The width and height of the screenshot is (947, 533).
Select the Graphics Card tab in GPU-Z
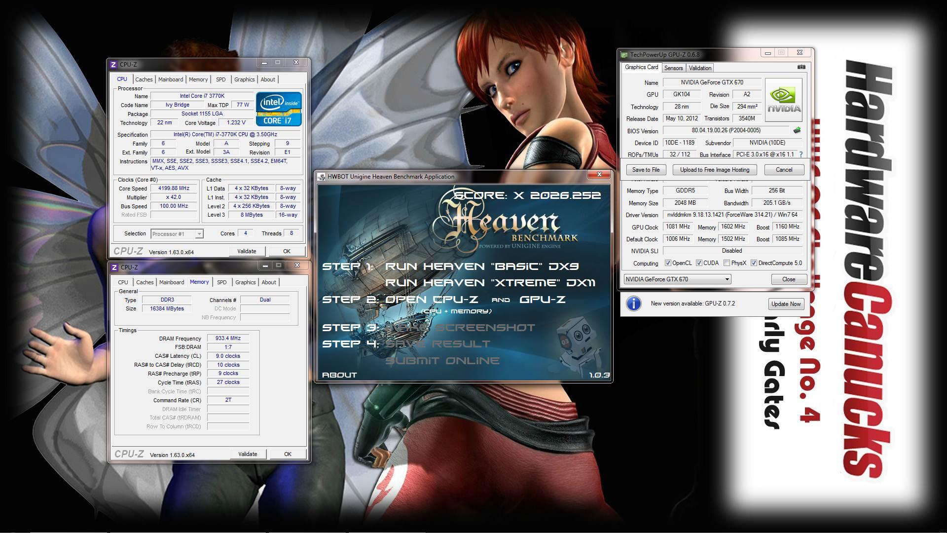(x=641, y=67)
